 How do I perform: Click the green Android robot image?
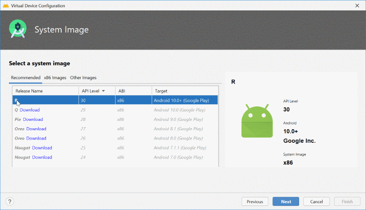pos(257,121)
